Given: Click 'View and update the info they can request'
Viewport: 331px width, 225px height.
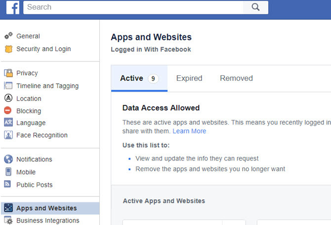Looking at the screenshot, I should click(197, 159).
